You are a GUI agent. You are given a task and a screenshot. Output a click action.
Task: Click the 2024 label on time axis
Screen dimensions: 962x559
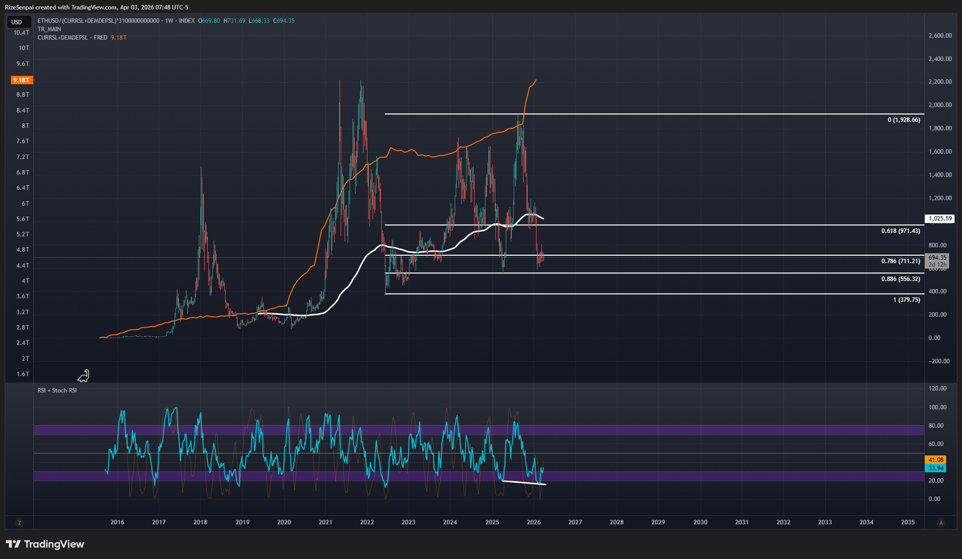(x=450, y=522)
